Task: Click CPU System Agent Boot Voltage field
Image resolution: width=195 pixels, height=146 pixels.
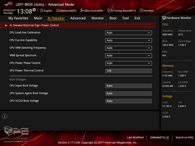Action: point(128,93)
